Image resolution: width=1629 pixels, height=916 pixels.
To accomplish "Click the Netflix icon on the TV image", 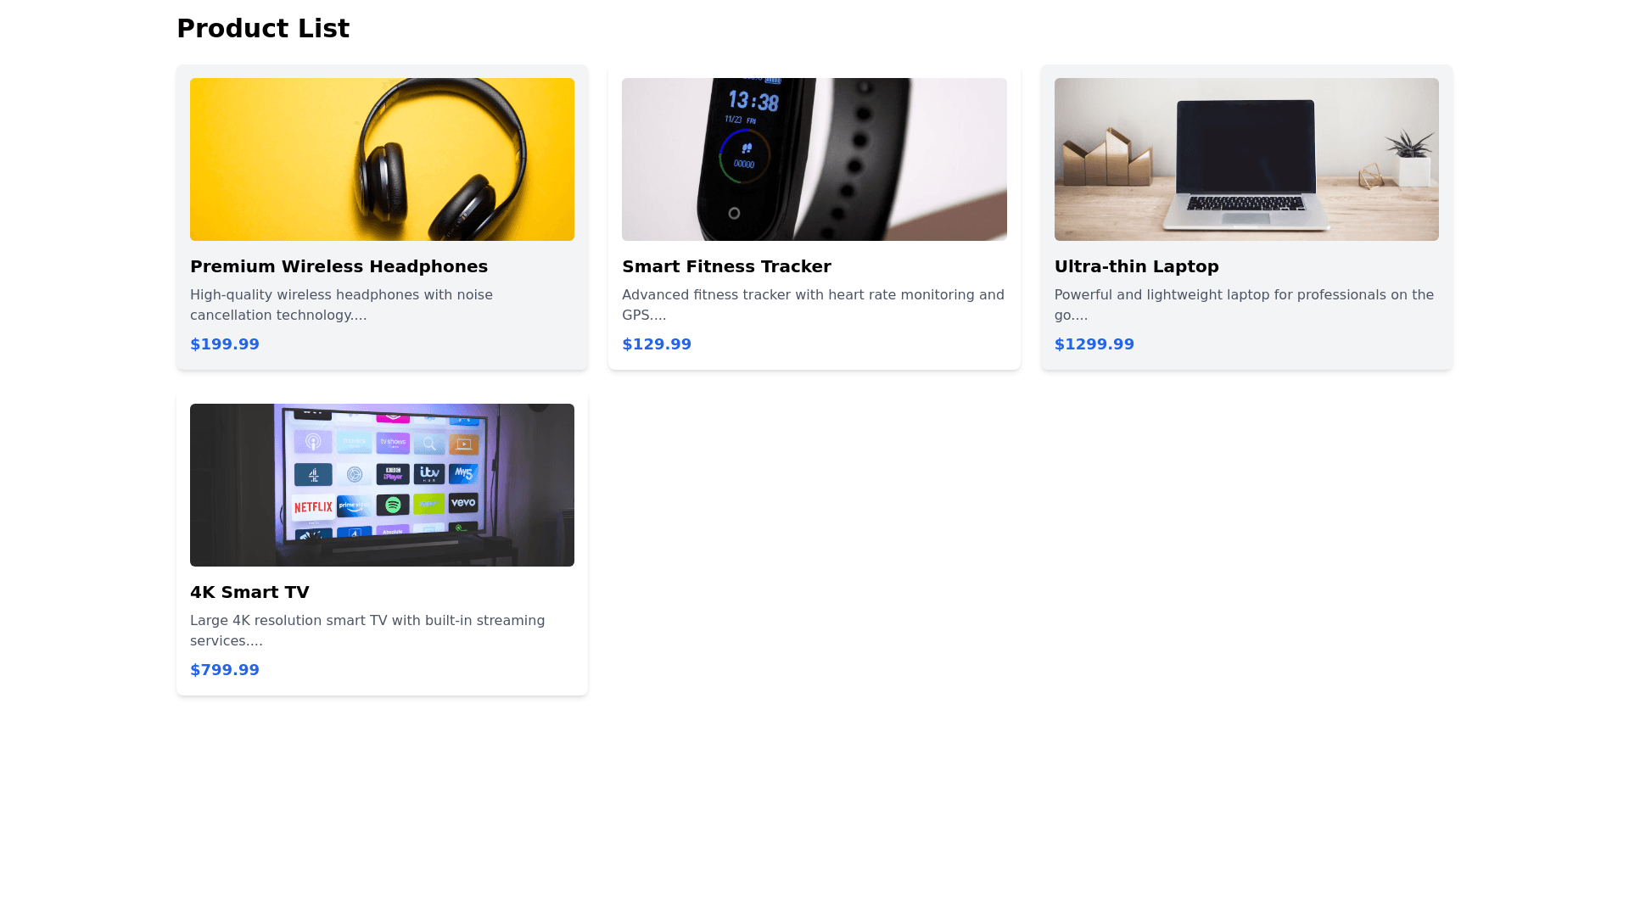I will (x=313, y=507).
